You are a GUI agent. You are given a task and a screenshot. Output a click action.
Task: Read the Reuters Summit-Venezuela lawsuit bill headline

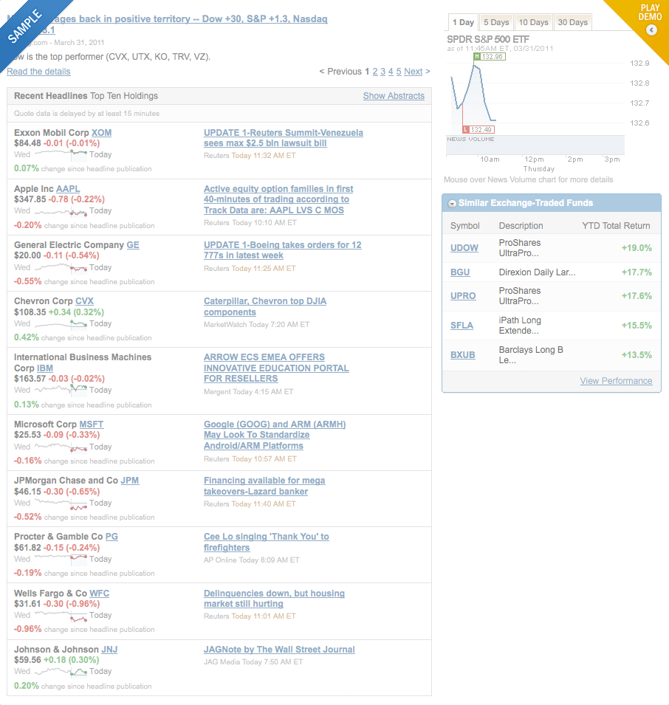(284, 138)
